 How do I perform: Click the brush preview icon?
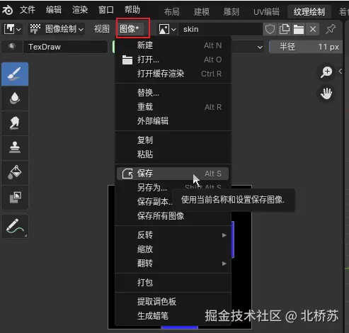tap(12, 47)
